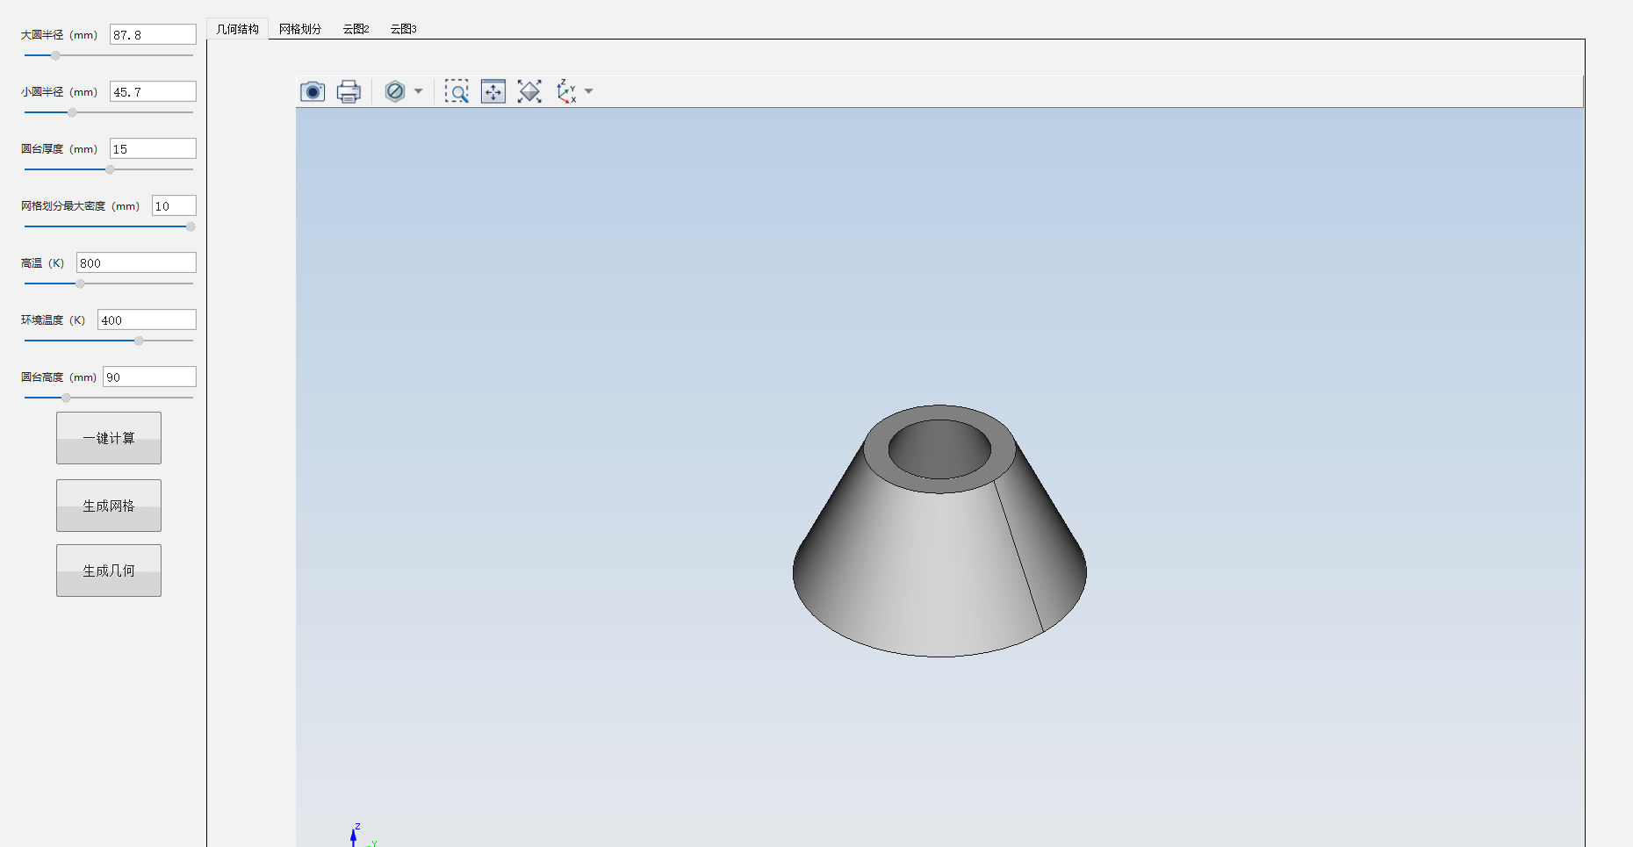1633x847 pixels.
Task: Click the 圆台高度 slider handle
Action: pyautogui.click(x=66, y=398)
